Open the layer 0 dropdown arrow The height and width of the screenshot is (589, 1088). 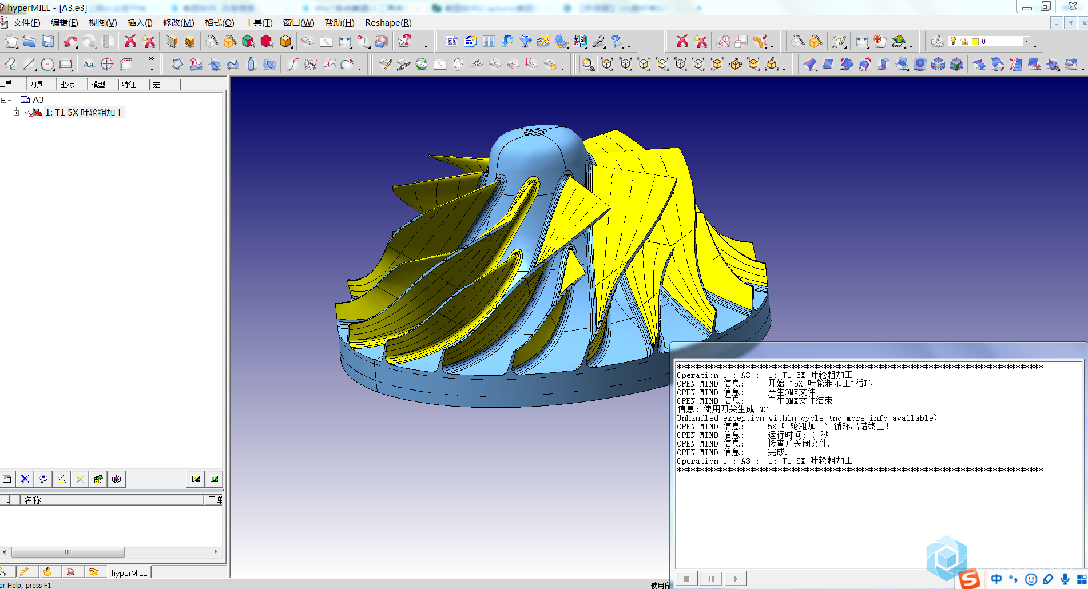pos(1026,41)
